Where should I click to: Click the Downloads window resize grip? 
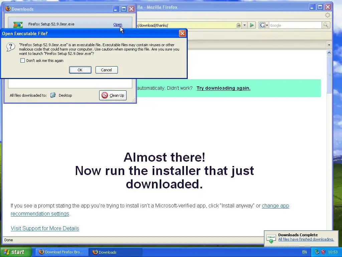134,100
